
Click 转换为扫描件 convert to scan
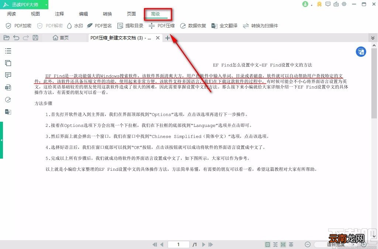tap(260, 25)
